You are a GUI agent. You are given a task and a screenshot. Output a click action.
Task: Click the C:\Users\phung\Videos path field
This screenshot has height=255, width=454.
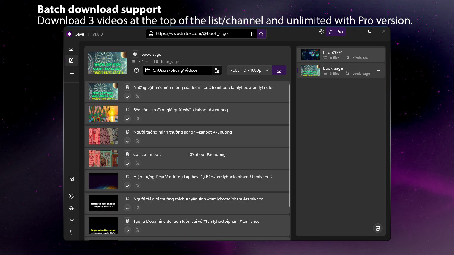(x=178, y=70)
